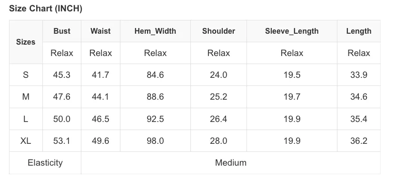This screenshot has width=395, height=187.
Task: Select the Medium elasticity value
Action: (231, 163)
